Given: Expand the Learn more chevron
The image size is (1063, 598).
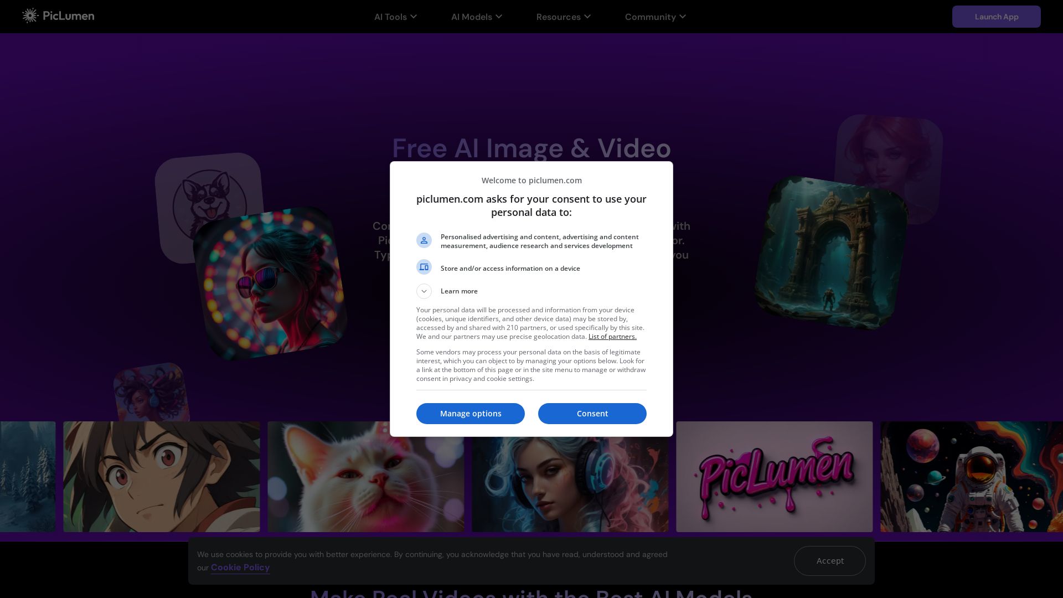Looking at the screenshot, I should pos(424,291).
